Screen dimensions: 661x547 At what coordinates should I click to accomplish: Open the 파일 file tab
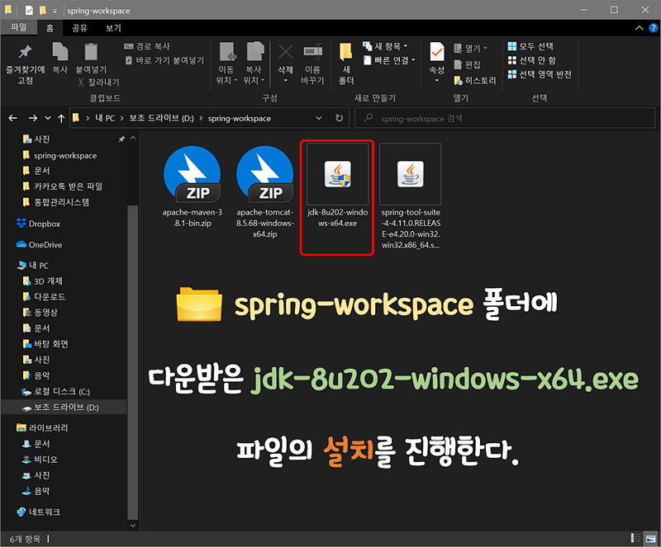[18, 27]
